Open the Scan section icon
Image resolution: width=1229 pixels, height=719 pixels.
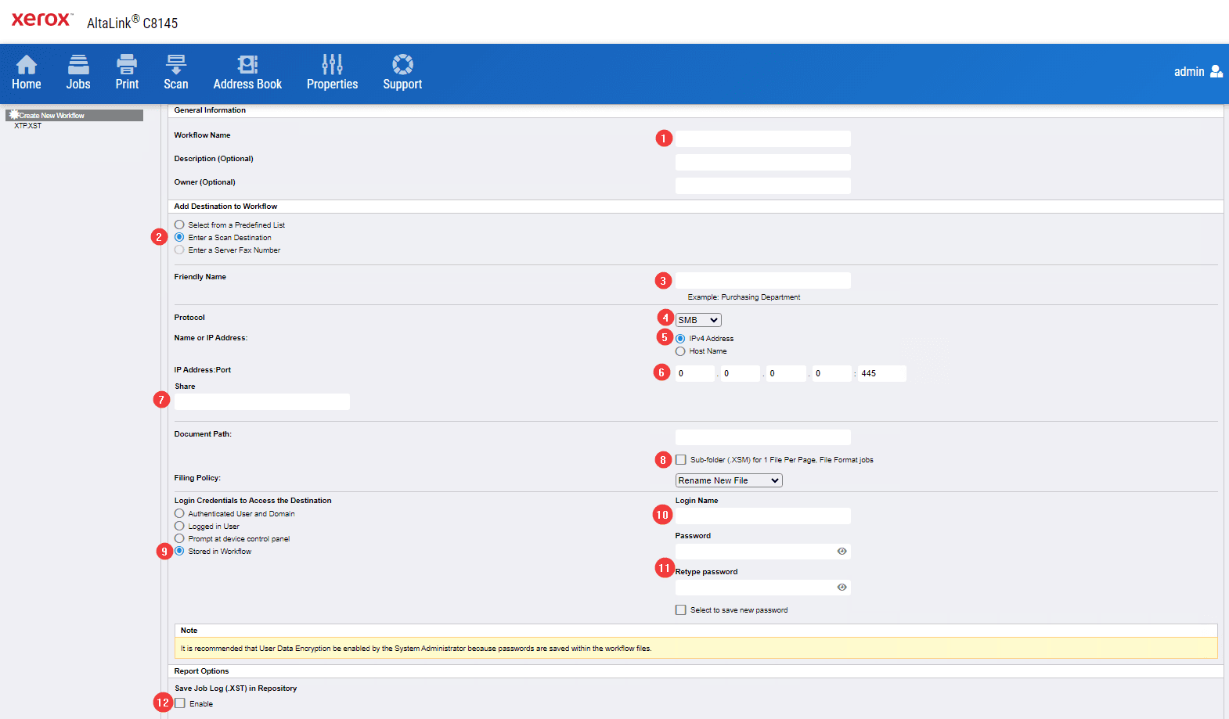[176, 64]
